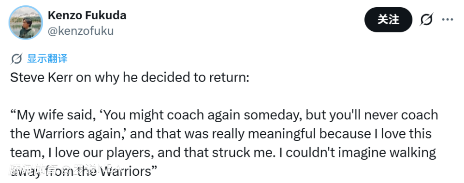
Task: Click the Grok icon beside the 关注 button
Action: coord(426,19)
